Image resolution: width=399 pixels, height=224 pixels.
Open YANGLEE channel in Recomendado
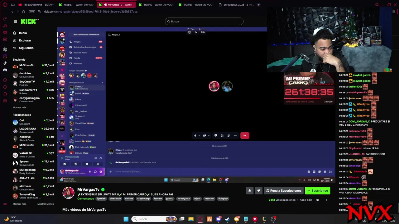33,155
